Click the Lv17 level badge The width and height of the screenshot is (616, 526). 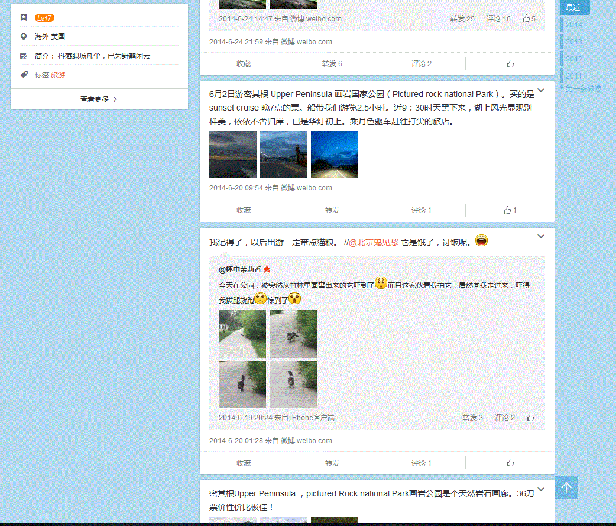pos(44,18)
